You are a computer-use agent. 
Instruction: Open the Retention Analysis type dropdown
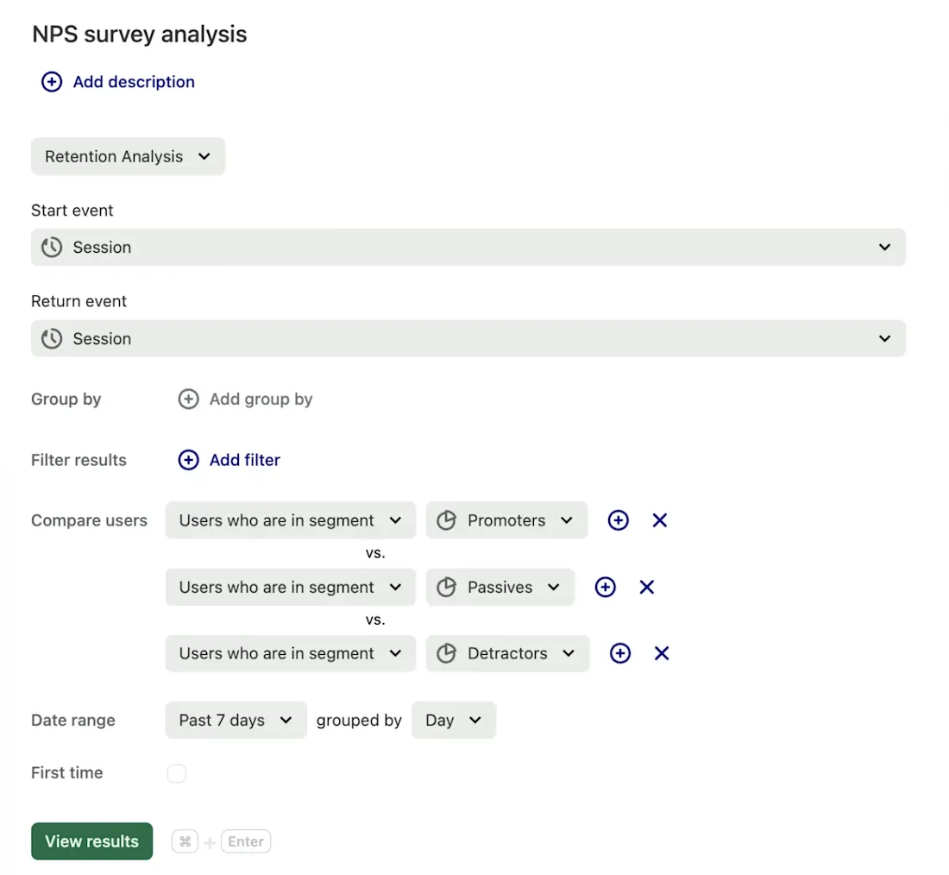coord(128,157)
